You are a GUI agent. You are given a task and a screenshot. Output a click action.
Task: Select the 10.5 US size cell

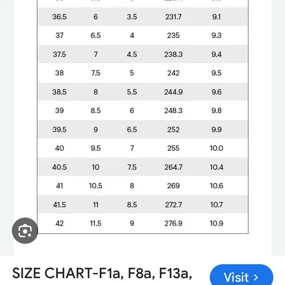click(96, 186)
